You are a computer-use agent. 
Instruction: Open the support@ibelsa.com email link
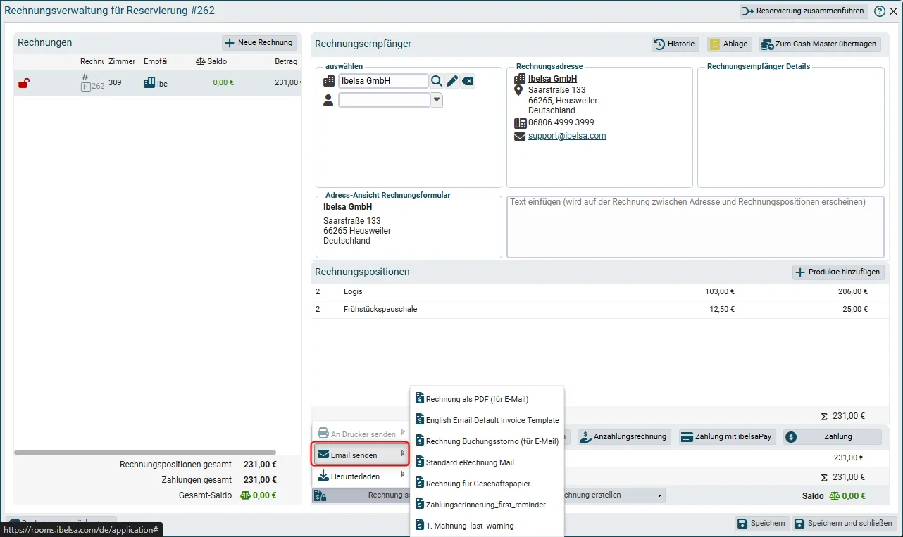point(567,136)
